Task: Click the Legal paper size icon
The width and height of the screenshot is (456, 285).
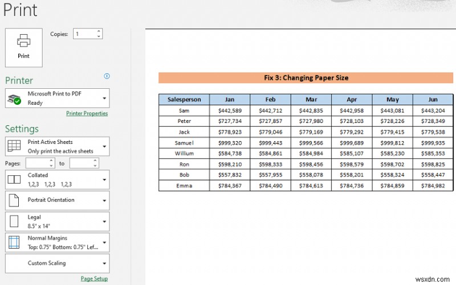Action: point(14,221)
